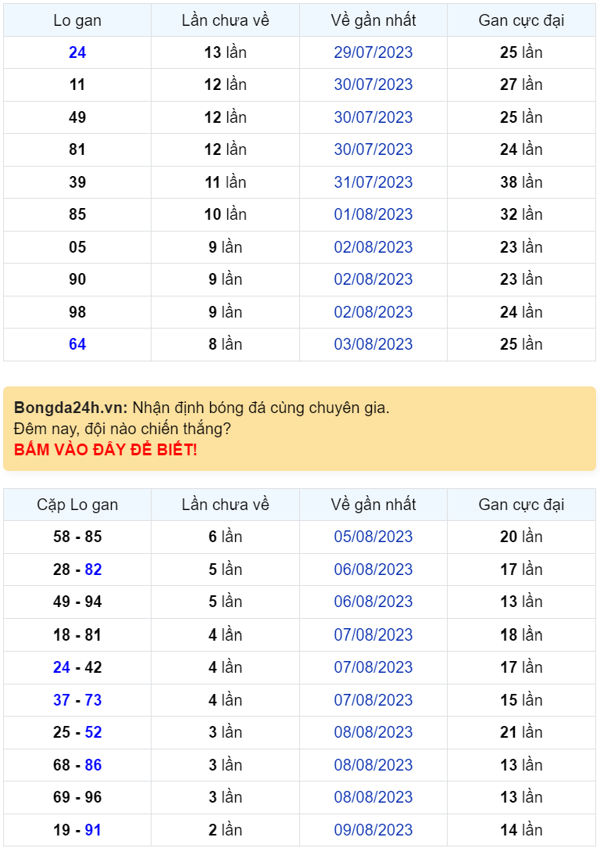The height and width of the screenshot is (848, 600).
Task: Click date 02/08/2023 in row 05
Action: 373,246
